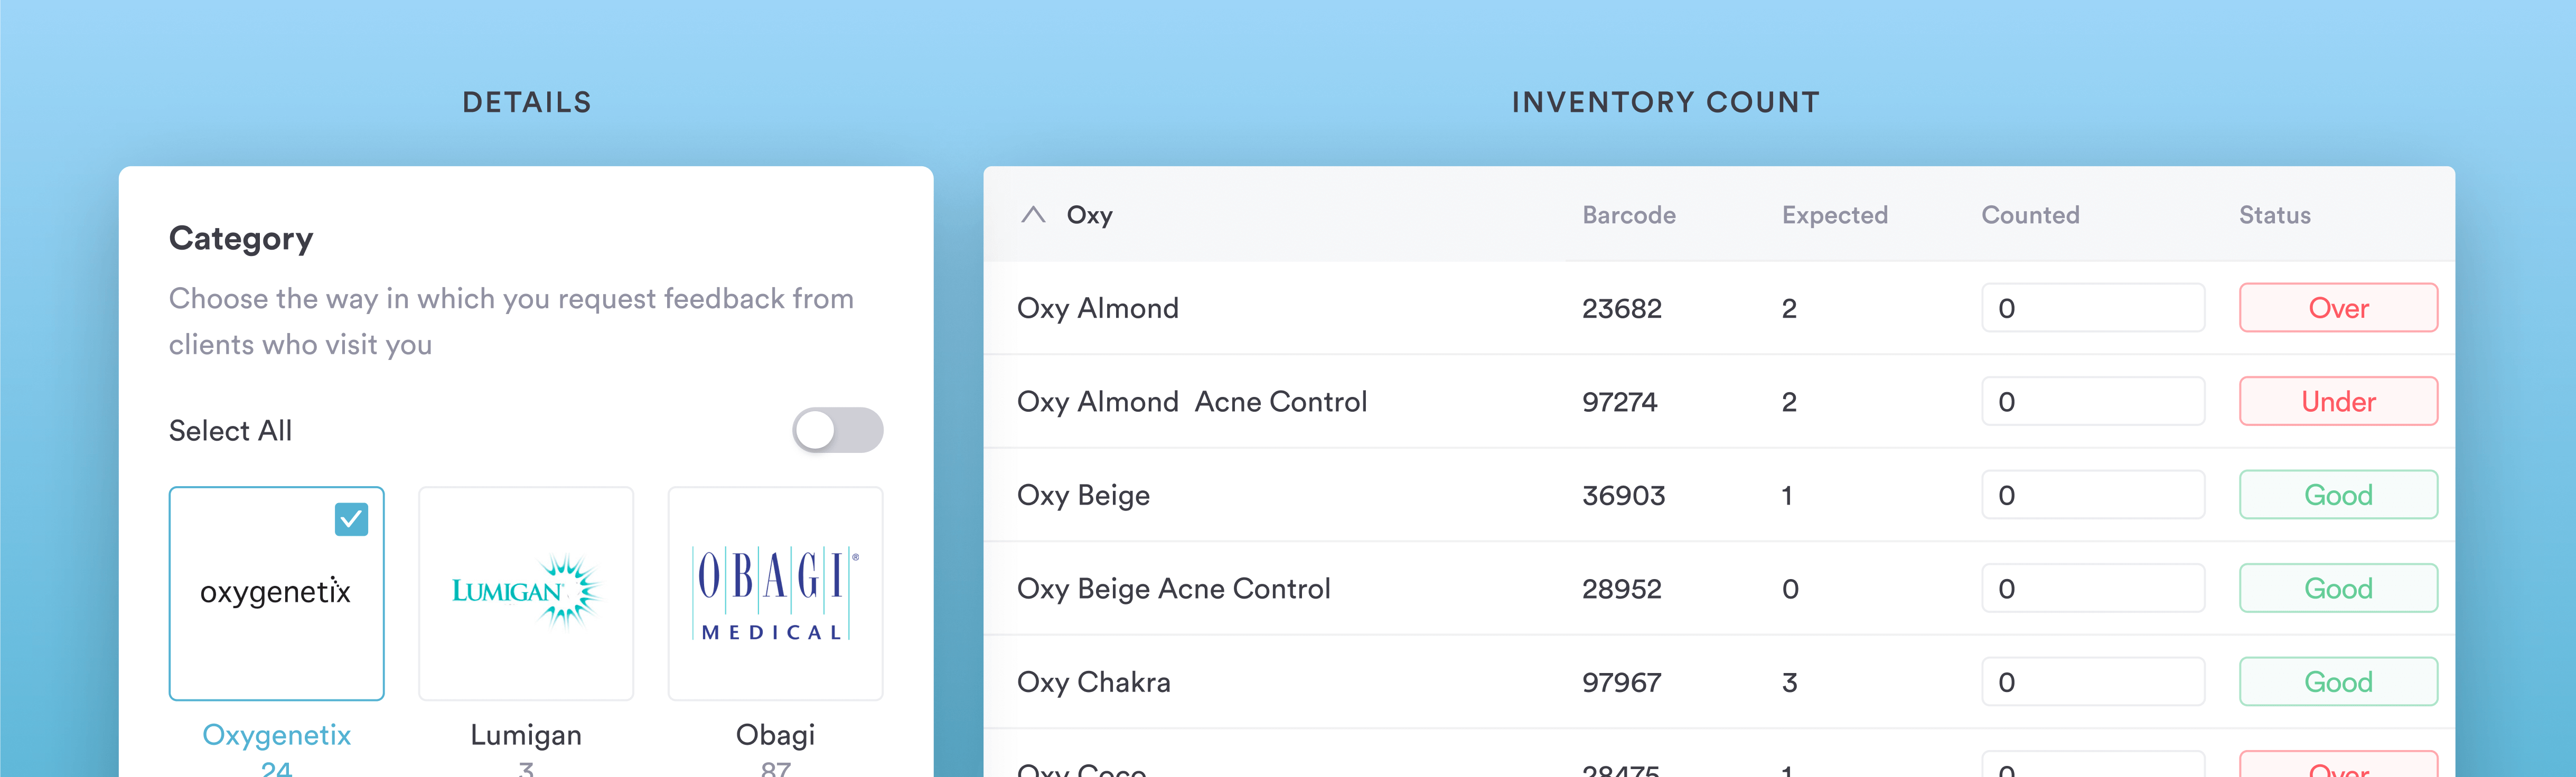Click the Status column header
Screen dimensions: 2576x777
2274,215
